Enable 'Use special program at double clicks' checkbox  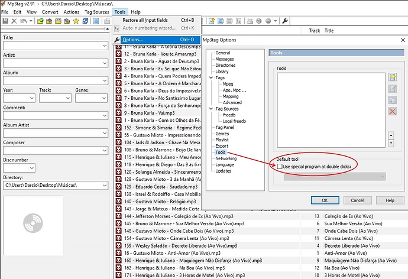[x=280, y=167]
